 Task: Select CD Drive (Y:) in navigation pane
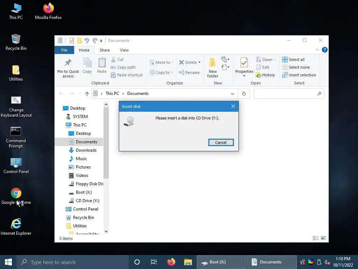click(87, 201)
